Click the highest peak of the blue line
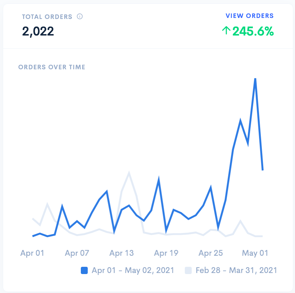The image size is (295, 293). pos(255,79)
